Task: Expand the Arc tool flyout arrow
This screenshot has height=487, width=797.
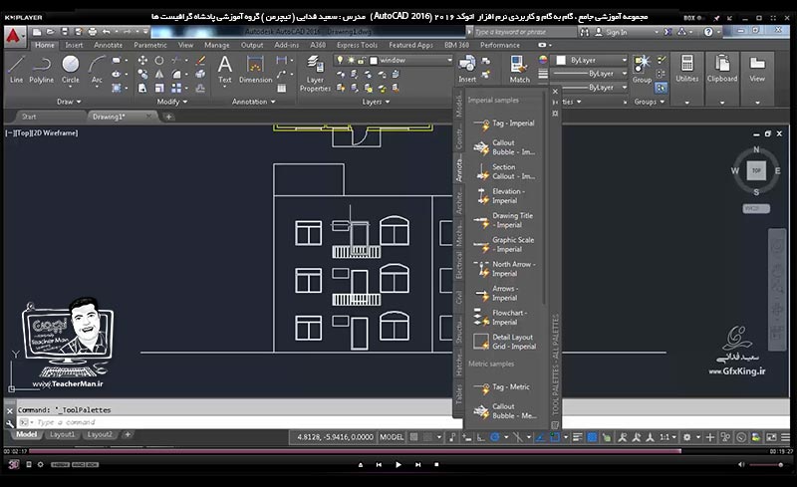Action: click(x=97, y=88)
